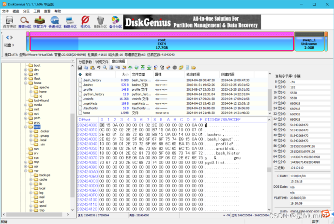
Task: Sort file list by 创建时间 column
Action: point(237,74)
